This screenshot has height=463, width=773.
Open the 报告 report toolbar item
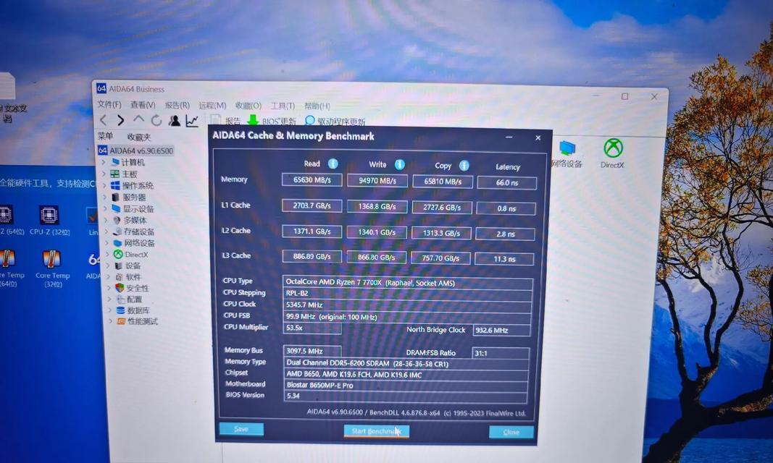pyautogui.click(x=226, y=121)
